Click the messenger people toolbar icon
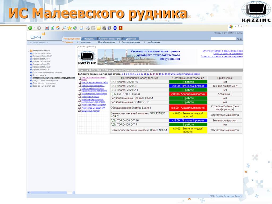The height and width of the screenshot is (204, 272). coord(104,28)
